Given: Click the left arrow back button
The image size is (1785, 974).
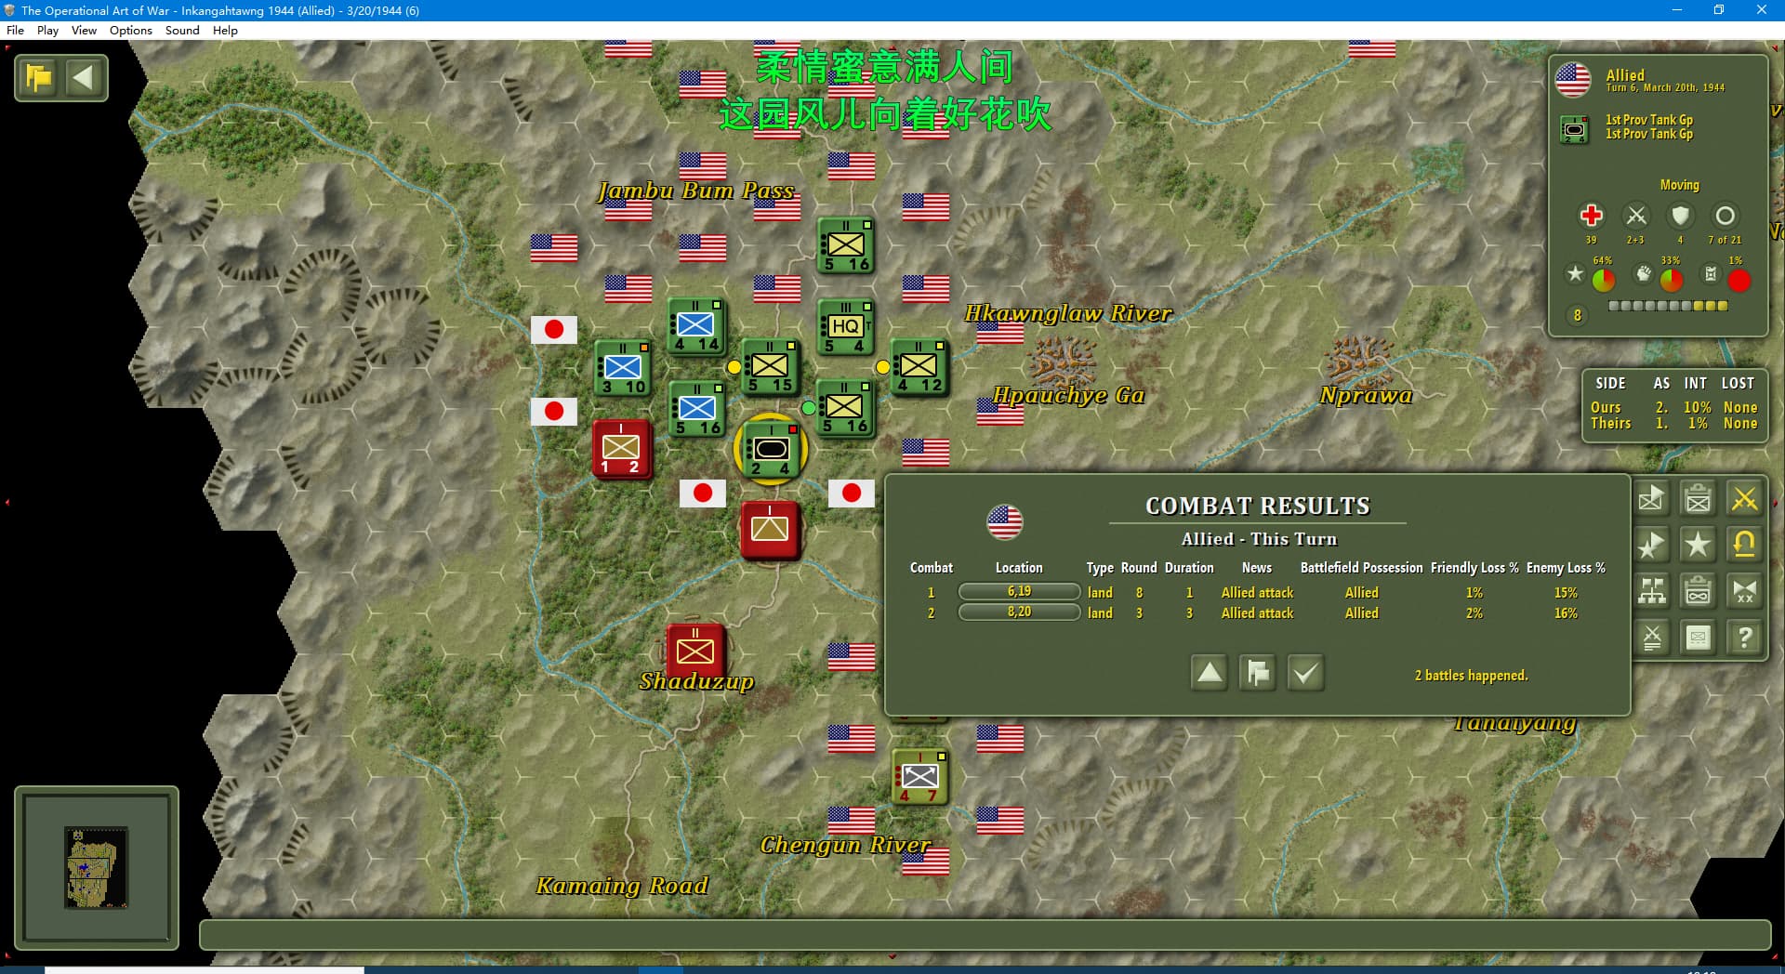Looking at the screenshot, I should click(x=84, y=77).
